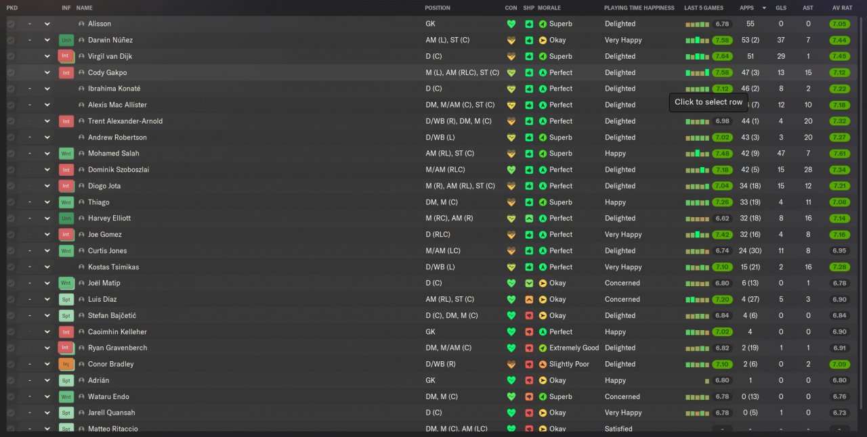Click Kostas Tsimikas's condition heart icon
The height and width of the screenshot is (437, 867).
click(511, 267)
